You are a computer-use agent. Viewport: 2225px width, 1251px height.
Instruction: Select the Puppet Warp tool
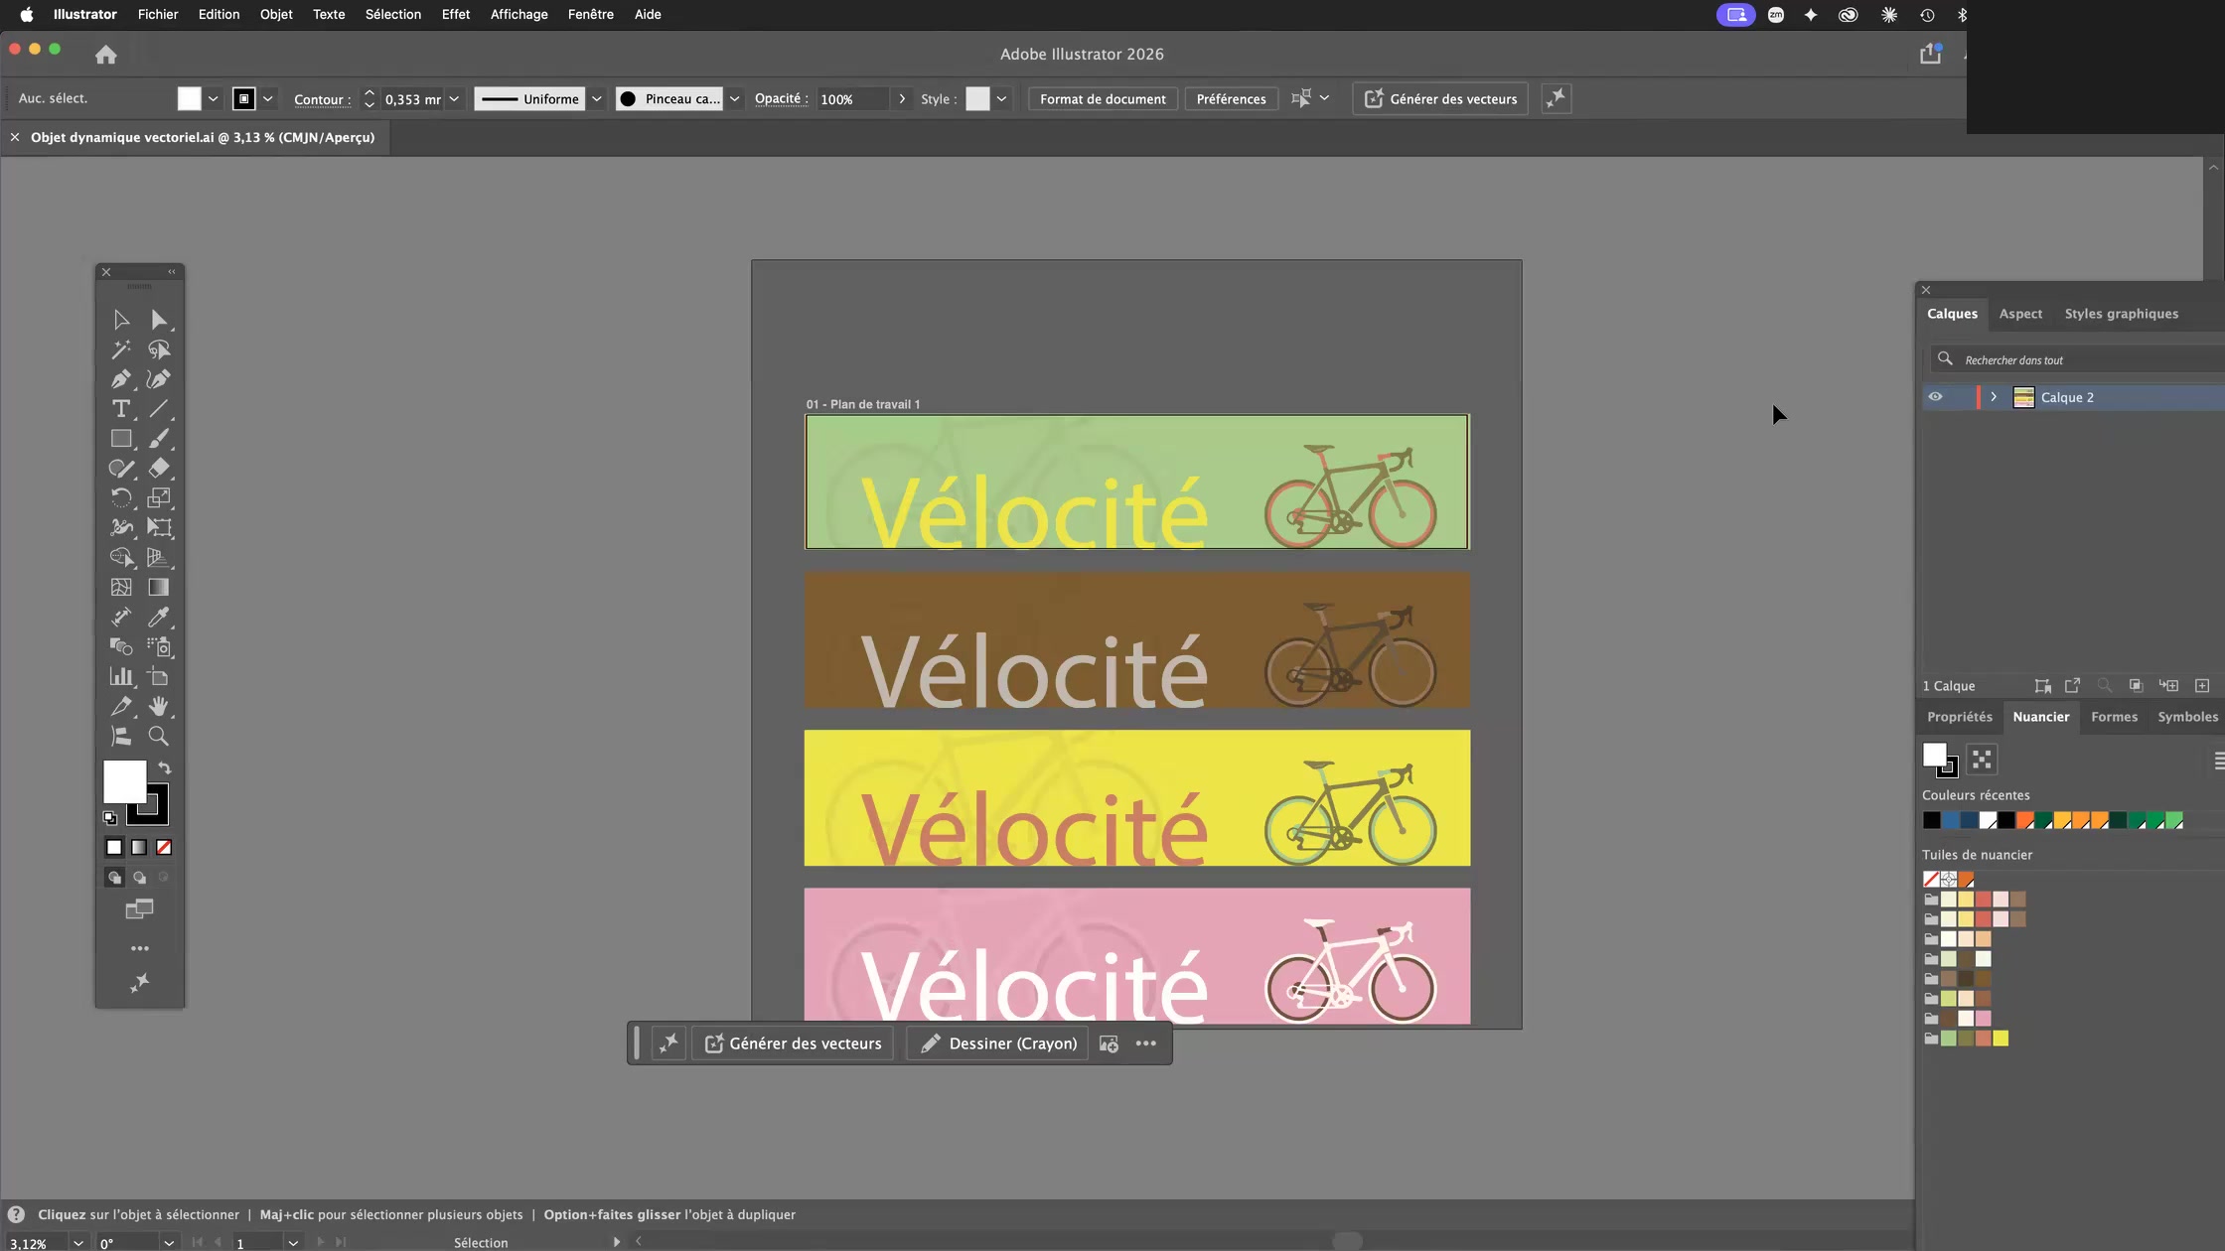coord(121,528)
